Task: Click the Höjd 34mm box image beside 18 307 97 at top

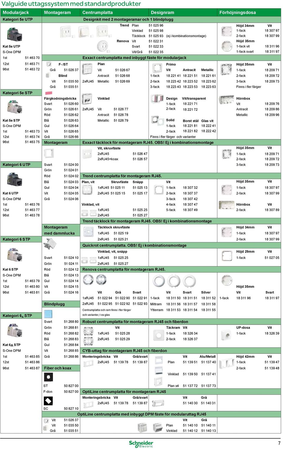Action: click(x=226, y=31)
